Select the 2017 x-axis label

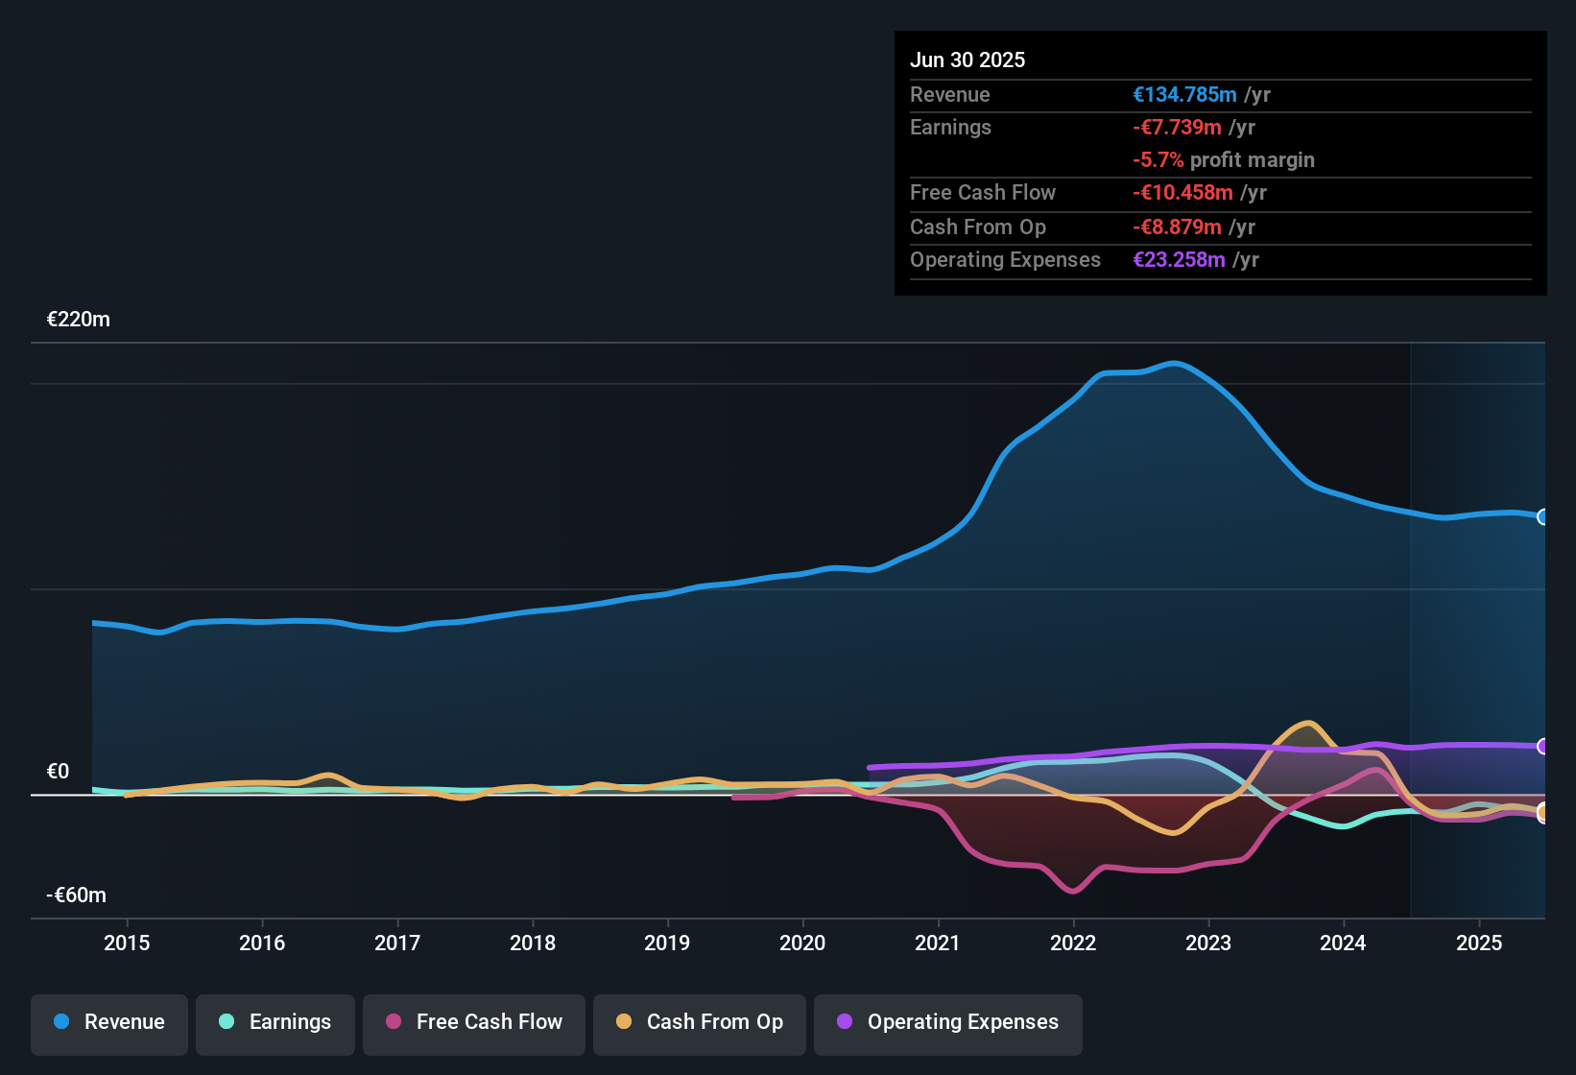(x=397, y=943)
